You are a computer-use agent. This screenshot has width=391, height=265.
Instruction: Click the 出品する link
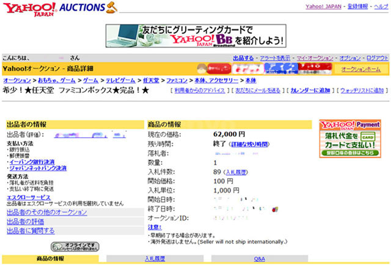tap(243, 58)
